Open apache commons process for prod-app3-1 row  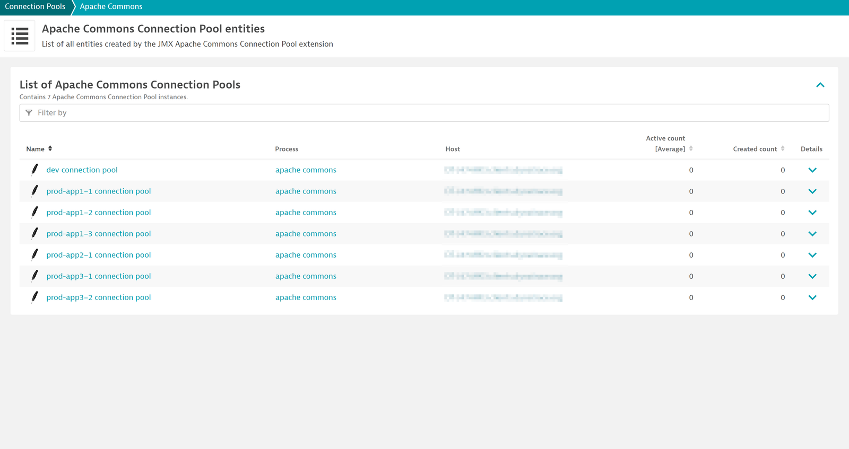click(x=306, y=276)
